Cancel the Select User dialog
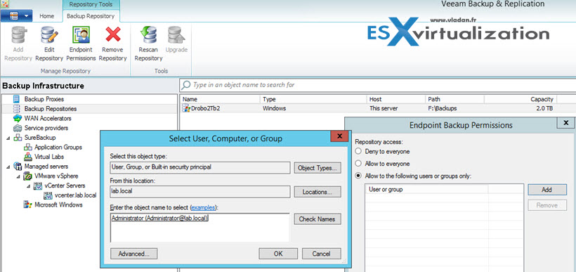Image resolution: width=576 pixels, height=272 pixels. 322,254
